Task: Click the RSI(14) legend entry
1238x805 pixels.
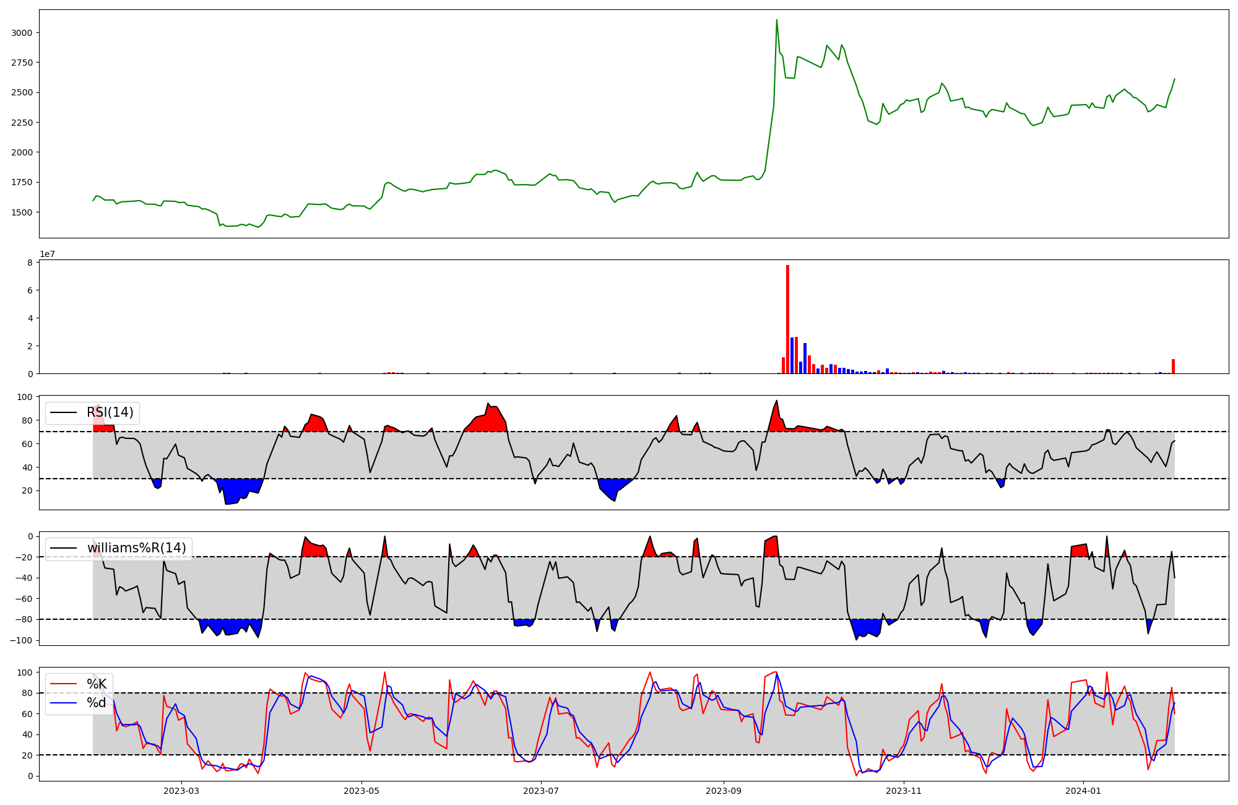Action: [x=110, y=412]
